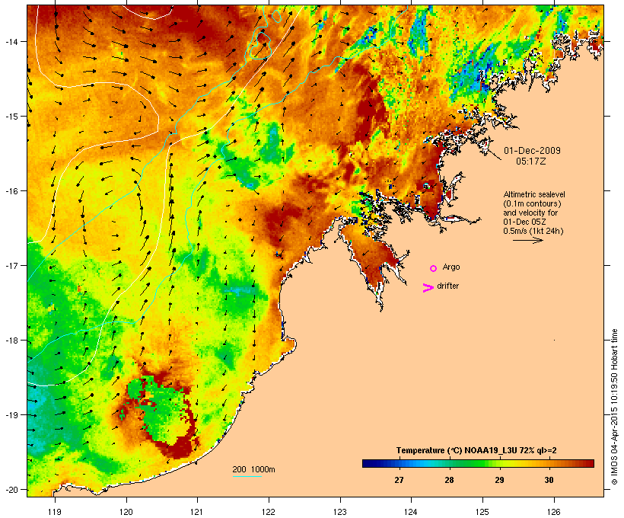
Task: Click the '27' colorbar tick label
Action: click(x=400, y=480)
